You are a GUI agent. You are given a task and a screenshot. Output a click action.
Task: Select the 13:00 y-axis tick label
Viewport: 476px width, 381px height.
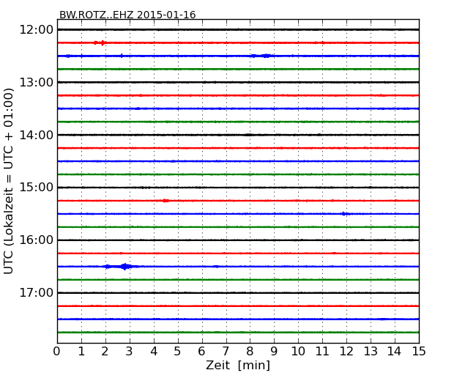pyautogui.click(x=37, y=82)
